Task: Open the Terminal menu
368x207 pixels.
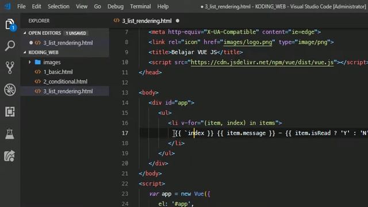Action: point(140,6)
